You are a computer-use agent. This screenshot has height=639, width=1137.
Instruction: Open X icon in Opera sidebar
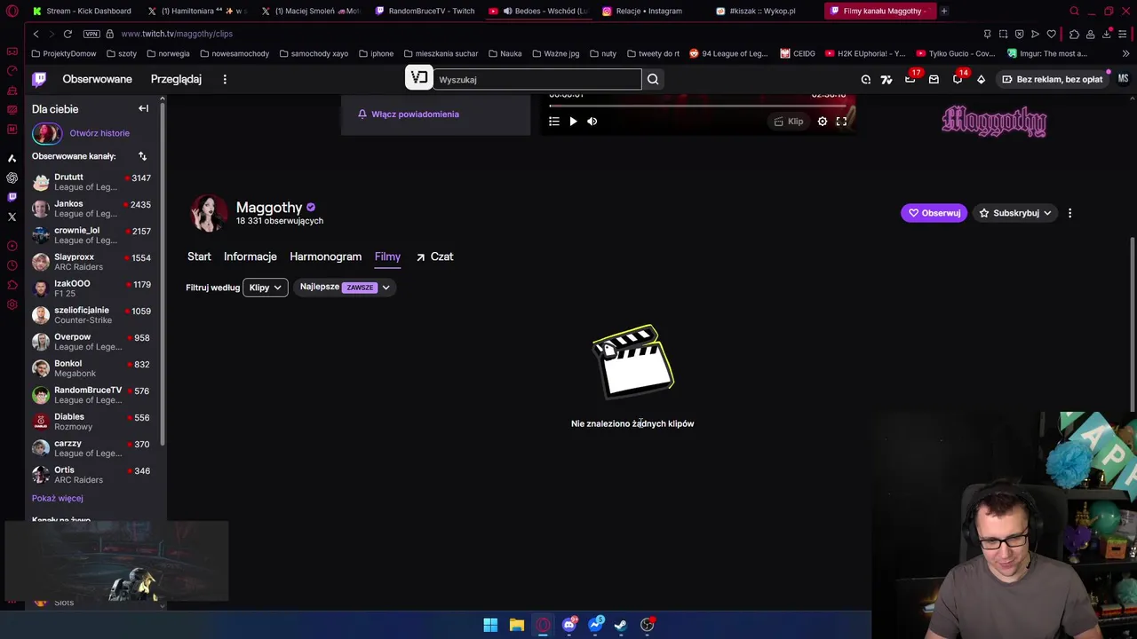(12, 217)
